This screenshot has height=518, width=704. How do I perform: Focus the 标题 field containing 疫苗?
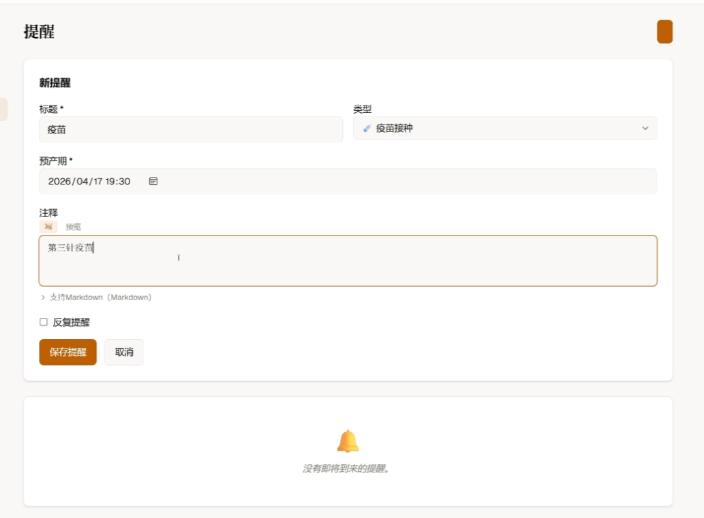(x=191, y=129)
